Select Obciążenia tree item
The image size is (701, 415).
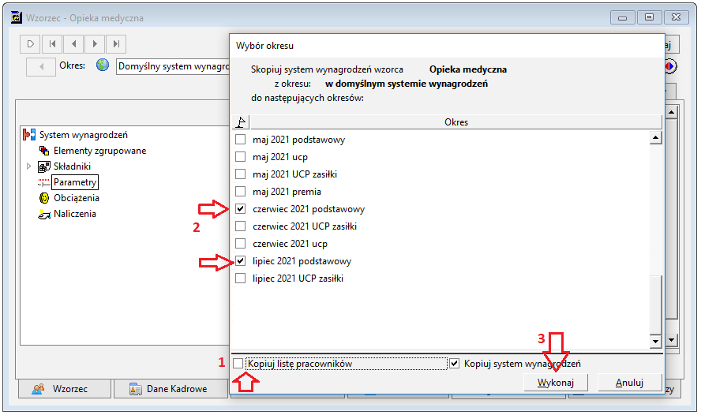[x=77, y=198]
